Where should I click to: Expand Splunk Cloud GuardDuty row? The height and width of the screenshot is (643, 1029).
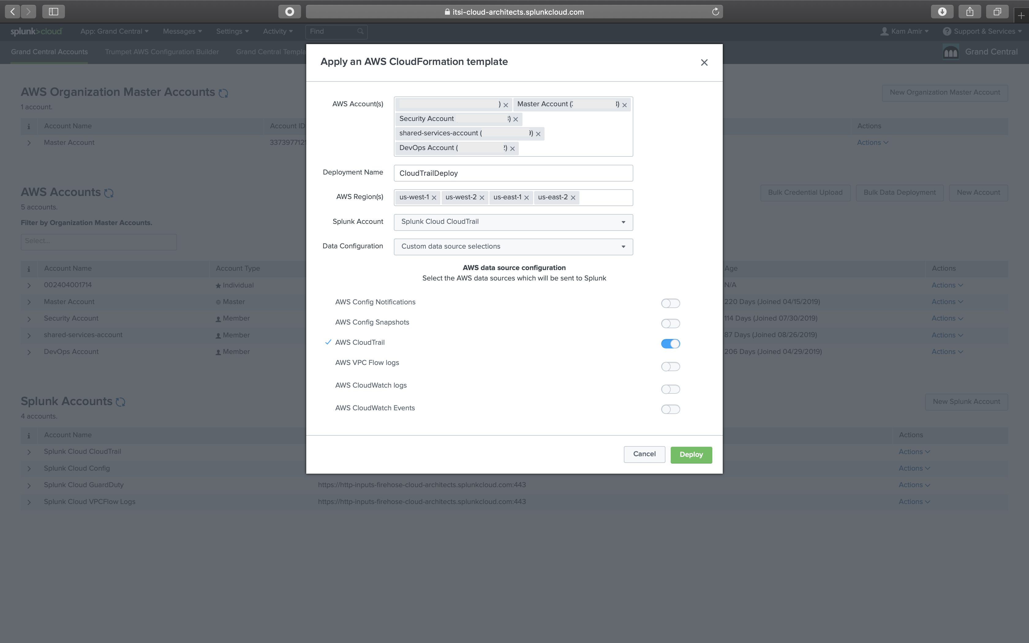tap(29, 485)
